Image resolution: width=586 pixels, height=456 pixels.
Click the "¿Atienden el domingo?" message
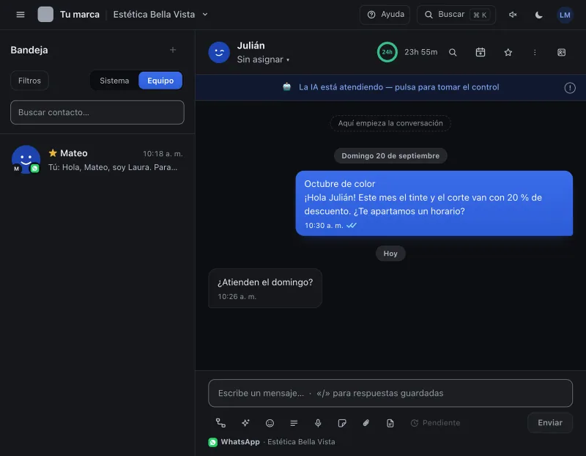coord(265,288)
